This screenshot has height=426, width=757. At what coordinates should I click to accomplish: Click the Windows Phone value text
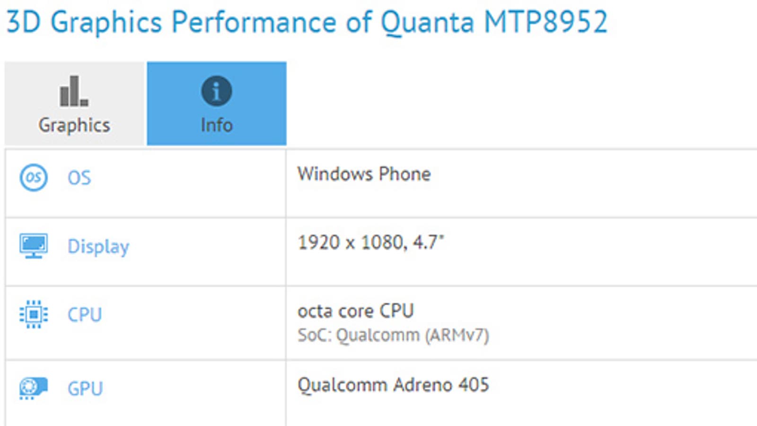pos(364,174)
